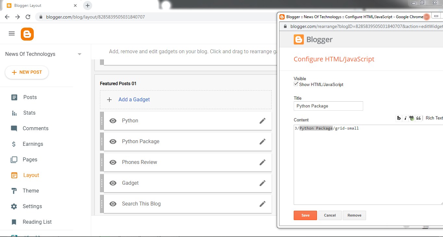Insert link with the toolbar link icon
This screenshot has width=443, height=237.
[x=412, y=118]
